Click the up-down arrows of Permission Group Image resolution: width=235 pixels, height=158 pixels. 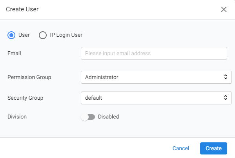click(x=226, y=77)
